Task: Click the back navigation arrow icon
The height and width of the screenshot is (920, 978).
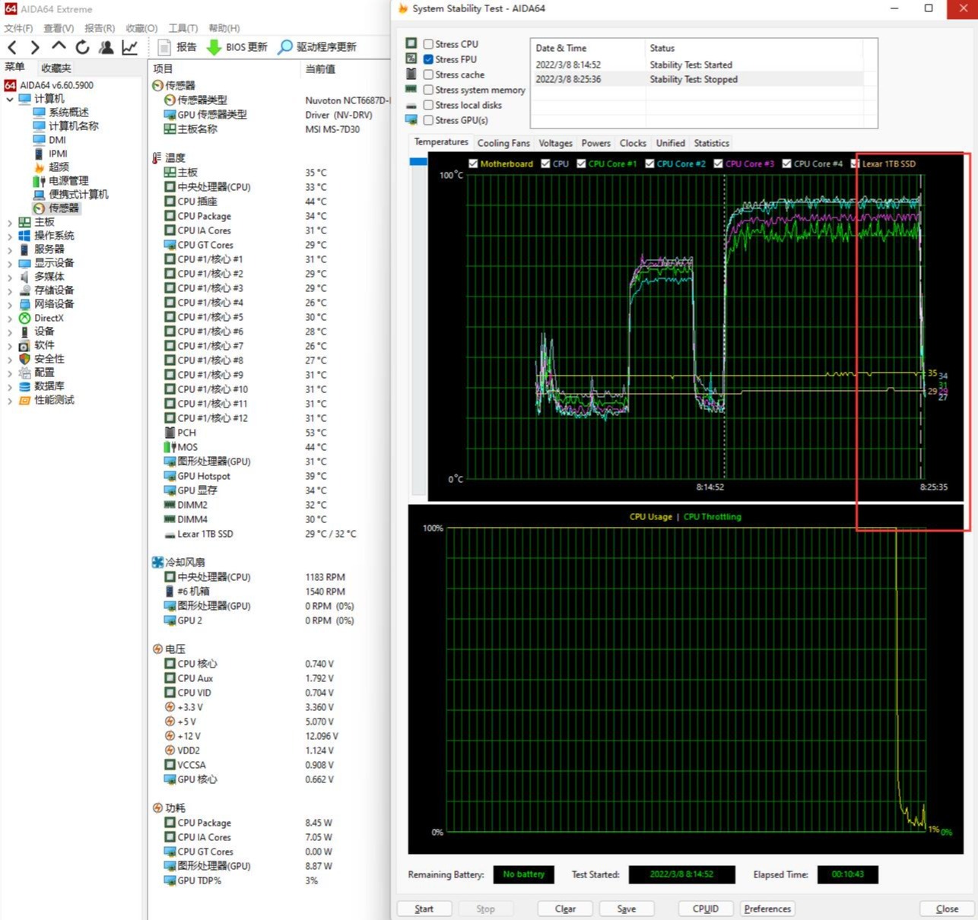Action: pyautogui.click(x=12, y=47)
